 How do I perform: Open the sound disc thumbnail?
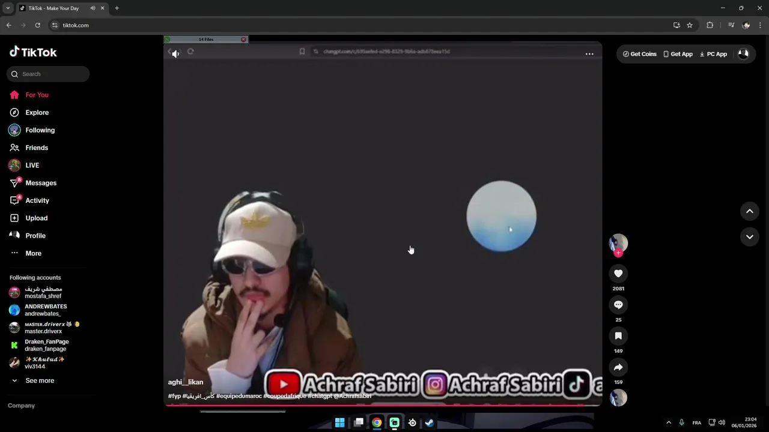pyautogui.click(x=618, y=398)
